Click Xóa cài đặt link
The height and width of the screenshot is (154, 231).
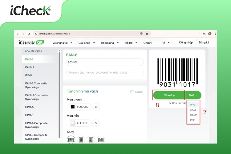pos(177,103)
